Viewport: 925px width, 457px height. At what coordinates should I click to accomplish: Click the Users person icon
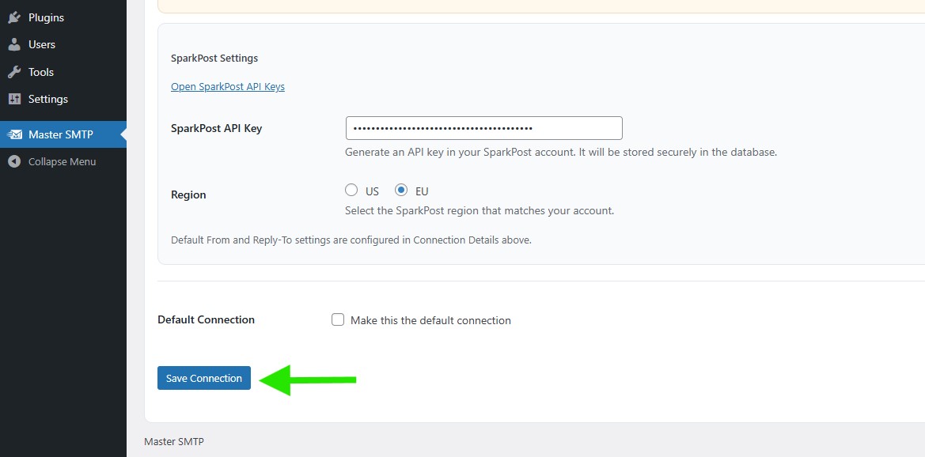pos(14,44)
